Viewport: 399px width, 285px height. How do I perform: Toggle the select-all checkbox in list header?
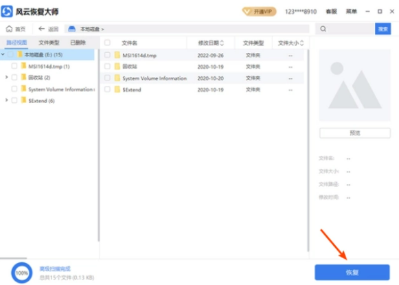[107, 43]
